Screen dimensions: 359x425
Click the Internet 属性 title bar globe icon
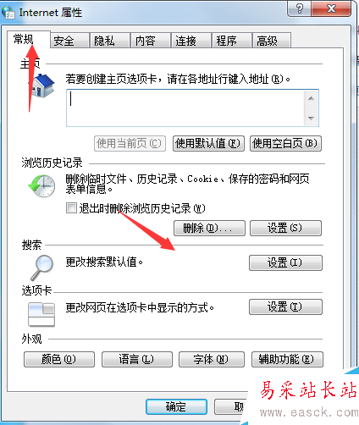pos(8,13)
